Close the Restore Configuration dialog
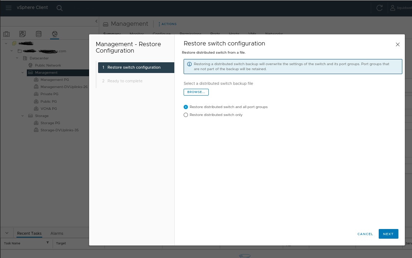The image size is (412, 258). [x=397, y=44]
